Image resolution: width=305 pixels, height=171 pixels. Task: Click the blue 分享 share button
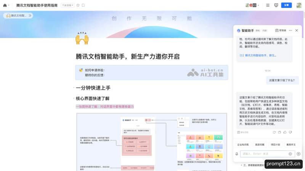click(286, 5)
